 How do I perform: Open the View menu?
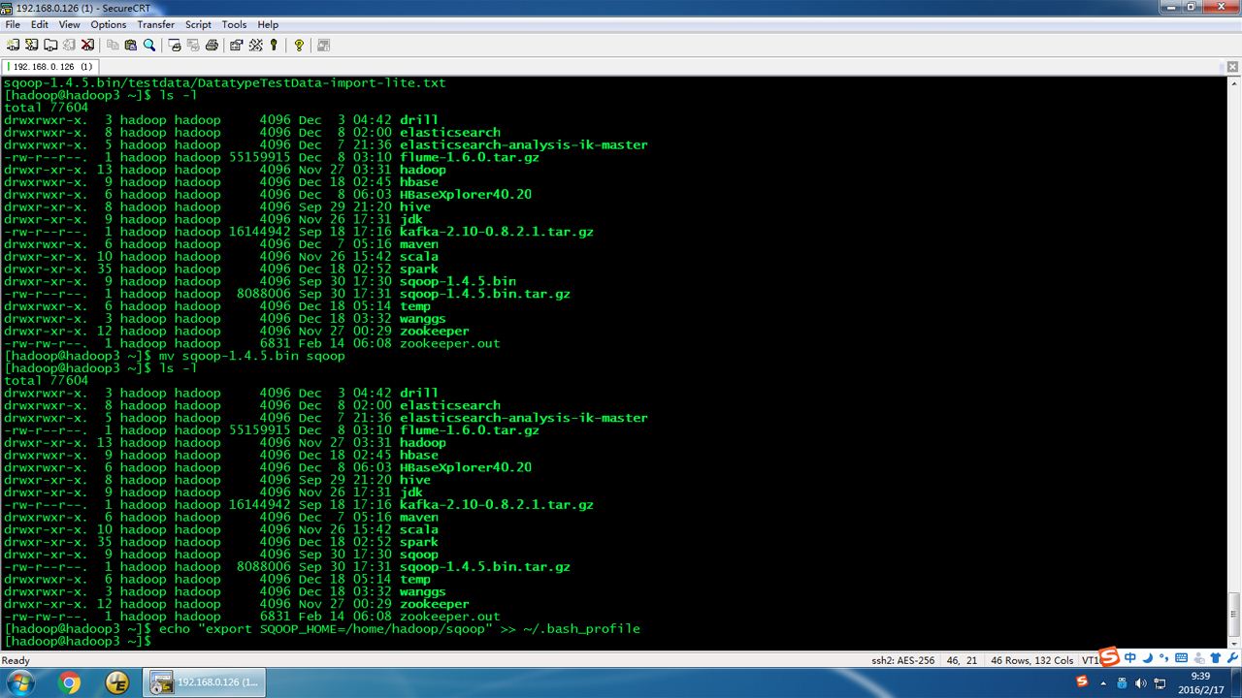70,24
